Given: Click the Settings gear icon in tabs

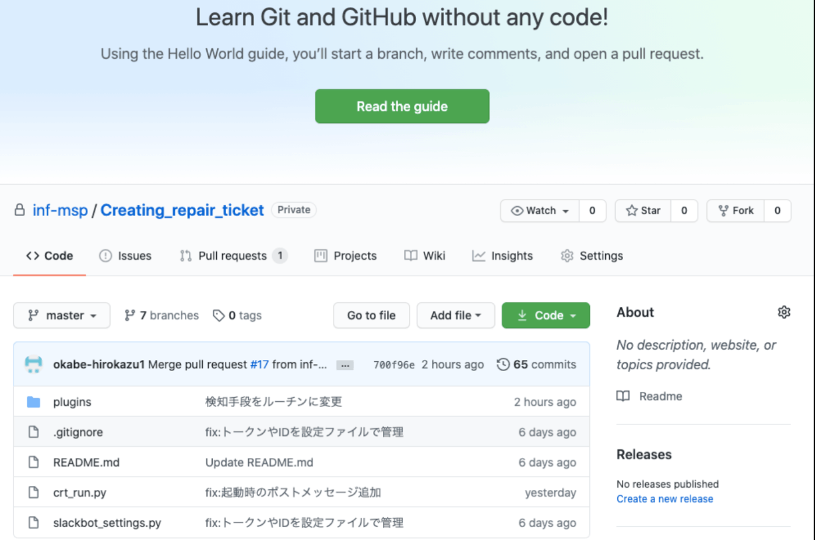Looking at the screenshot, I should (x=567, y=256).
